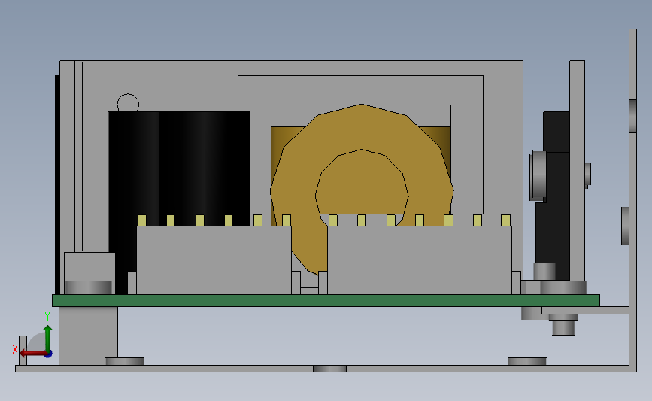Screen dimensions: 652x401
Task: Select the screw protruding below the PCB's right end
Action: click(x=563, y=325)
